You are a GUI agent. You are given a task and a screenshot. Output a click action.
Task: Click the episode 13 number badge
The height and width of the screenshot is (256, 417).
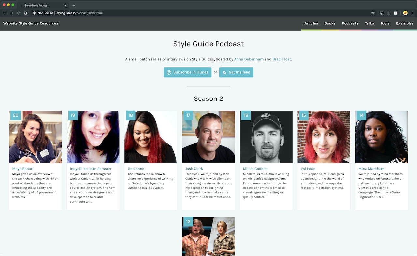click(188, 222)
